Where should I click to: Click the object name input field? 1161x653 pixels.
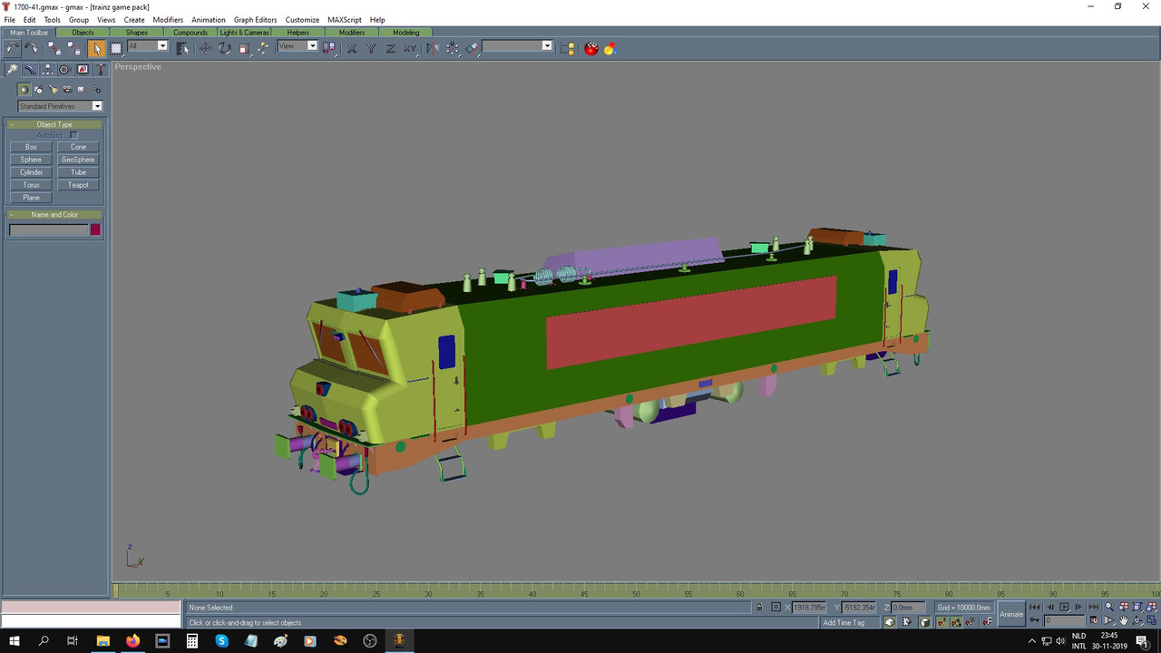pyautogui.click(x=49, y=229)
